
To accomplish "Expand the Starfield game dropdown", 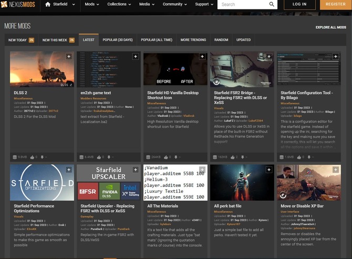I will [x=74, y=4].
